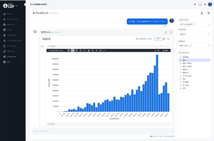
Task: Expand the 顧客分析 data mart item
Action: 180,73
